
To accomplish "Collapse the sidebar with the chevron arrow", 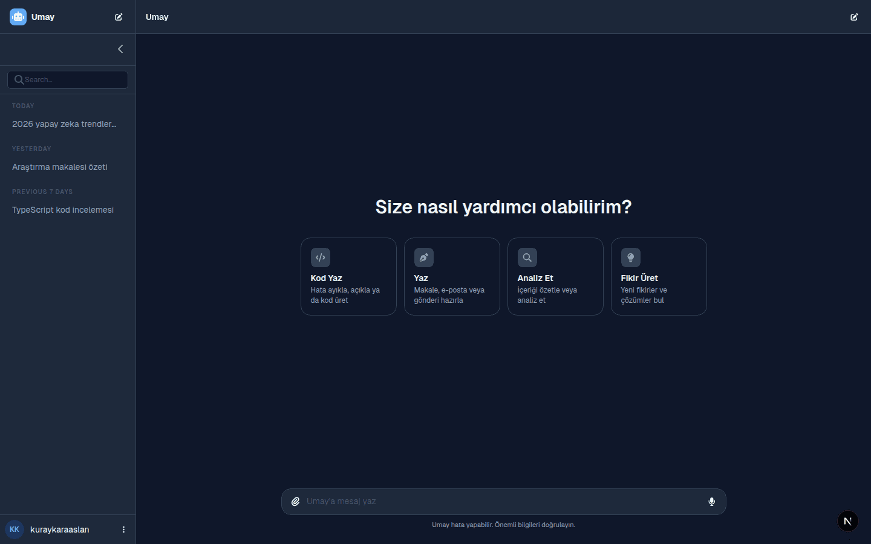I will [120, 49].
